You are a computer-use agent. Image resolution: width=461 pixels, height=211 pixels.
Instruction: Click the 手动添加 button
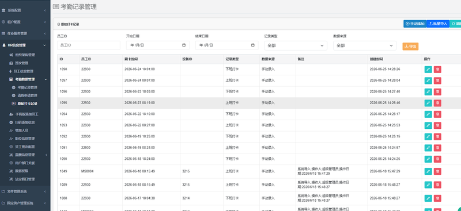415,24
